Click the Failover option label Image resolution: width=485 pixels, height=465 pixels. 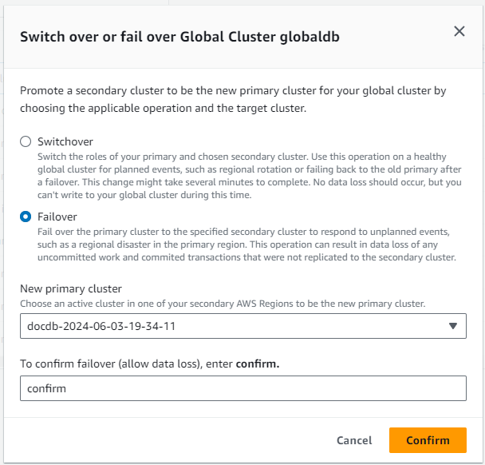coord(57,217)
